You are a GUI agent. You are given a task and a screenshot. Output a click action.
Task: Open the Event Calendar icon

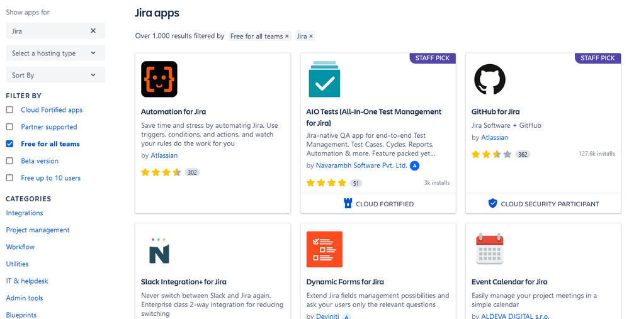[489, 249]
